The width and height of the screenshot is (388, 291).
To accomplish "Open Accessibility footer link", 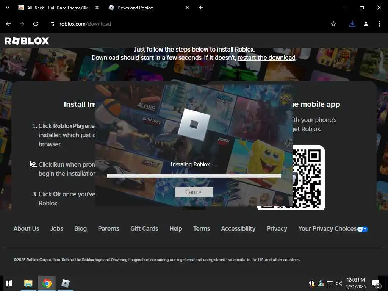I will (x=238, y=228).
